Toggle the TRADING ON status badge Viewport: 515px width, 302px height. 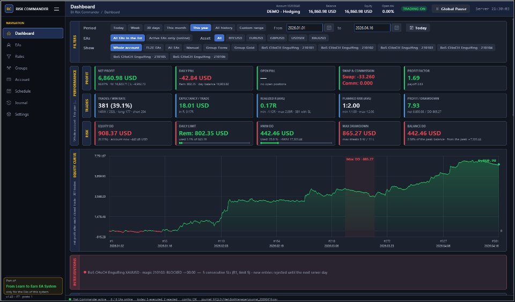[414, 9]
